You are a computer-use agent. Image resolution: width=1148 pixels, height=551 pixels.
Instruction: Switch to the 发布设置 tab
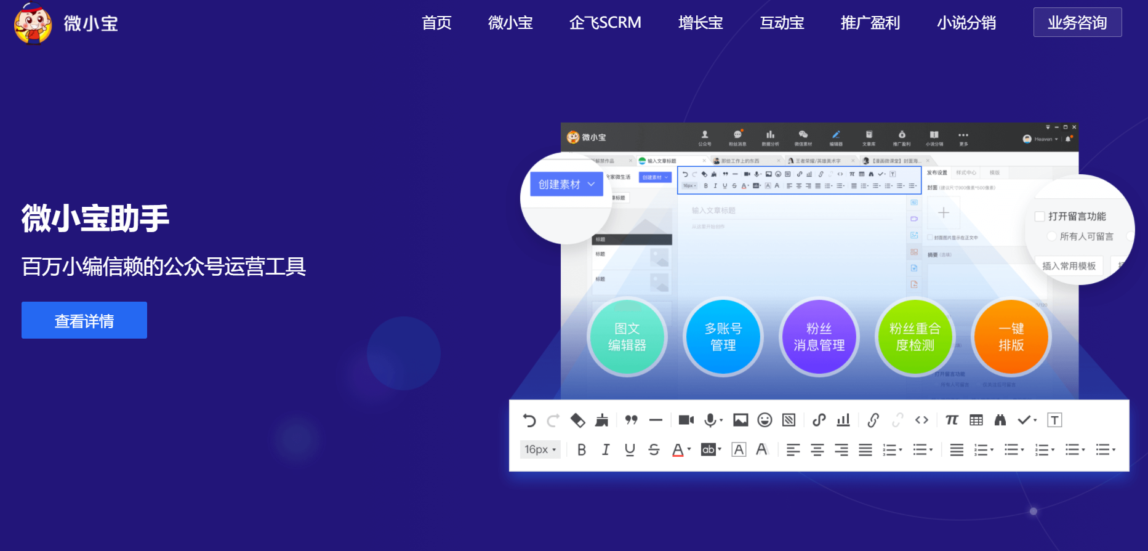coord(937,173)
